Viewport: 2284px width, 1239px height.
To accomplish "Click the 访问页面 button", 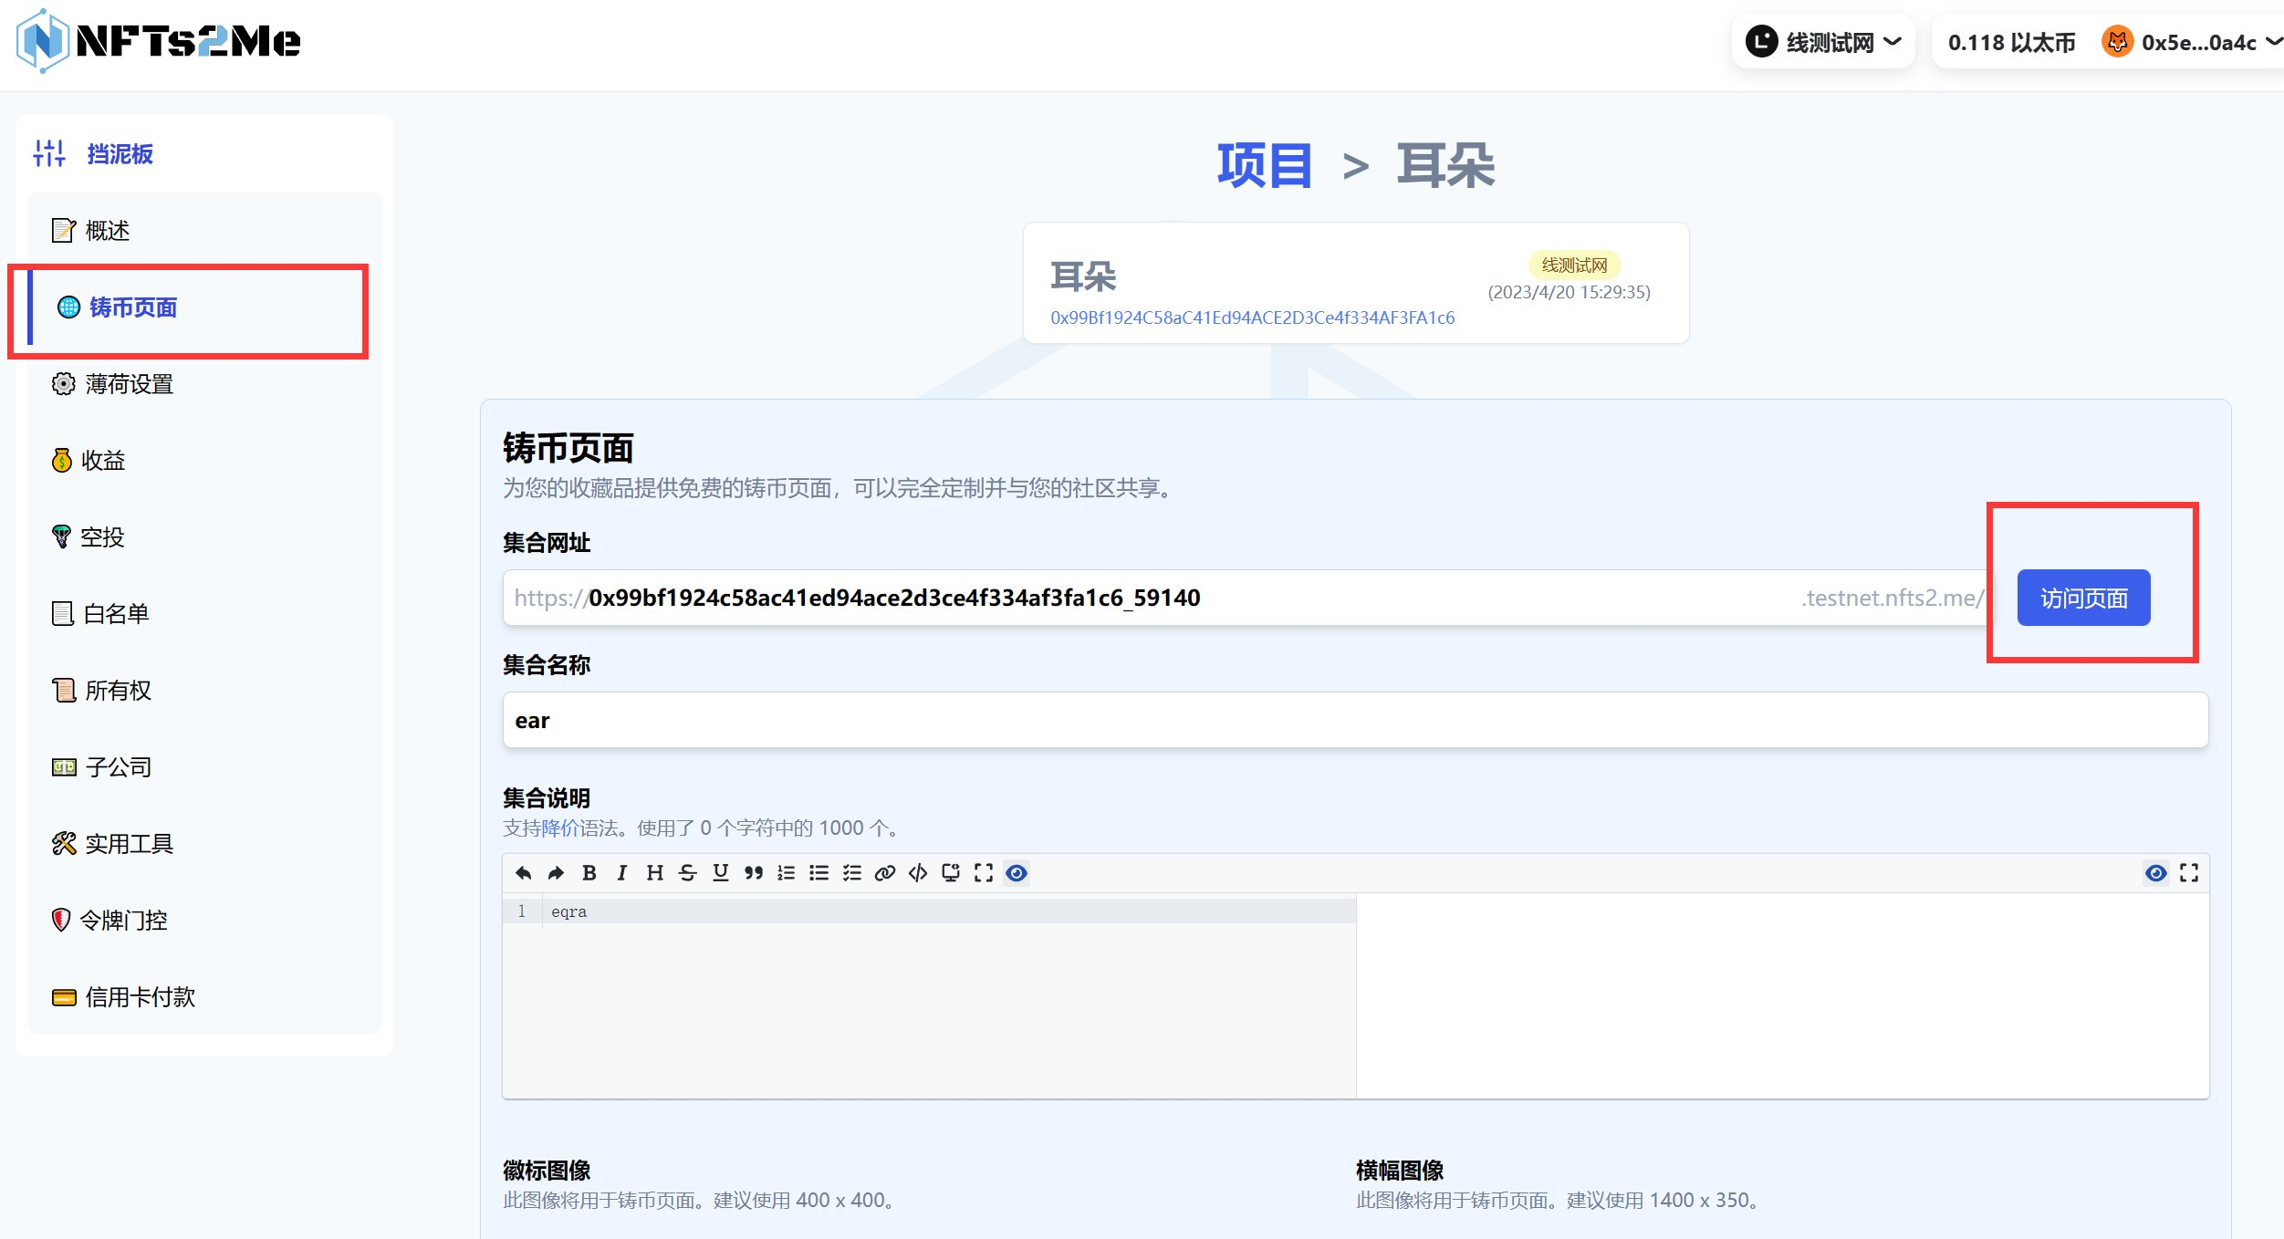I will coord(2082,598).
